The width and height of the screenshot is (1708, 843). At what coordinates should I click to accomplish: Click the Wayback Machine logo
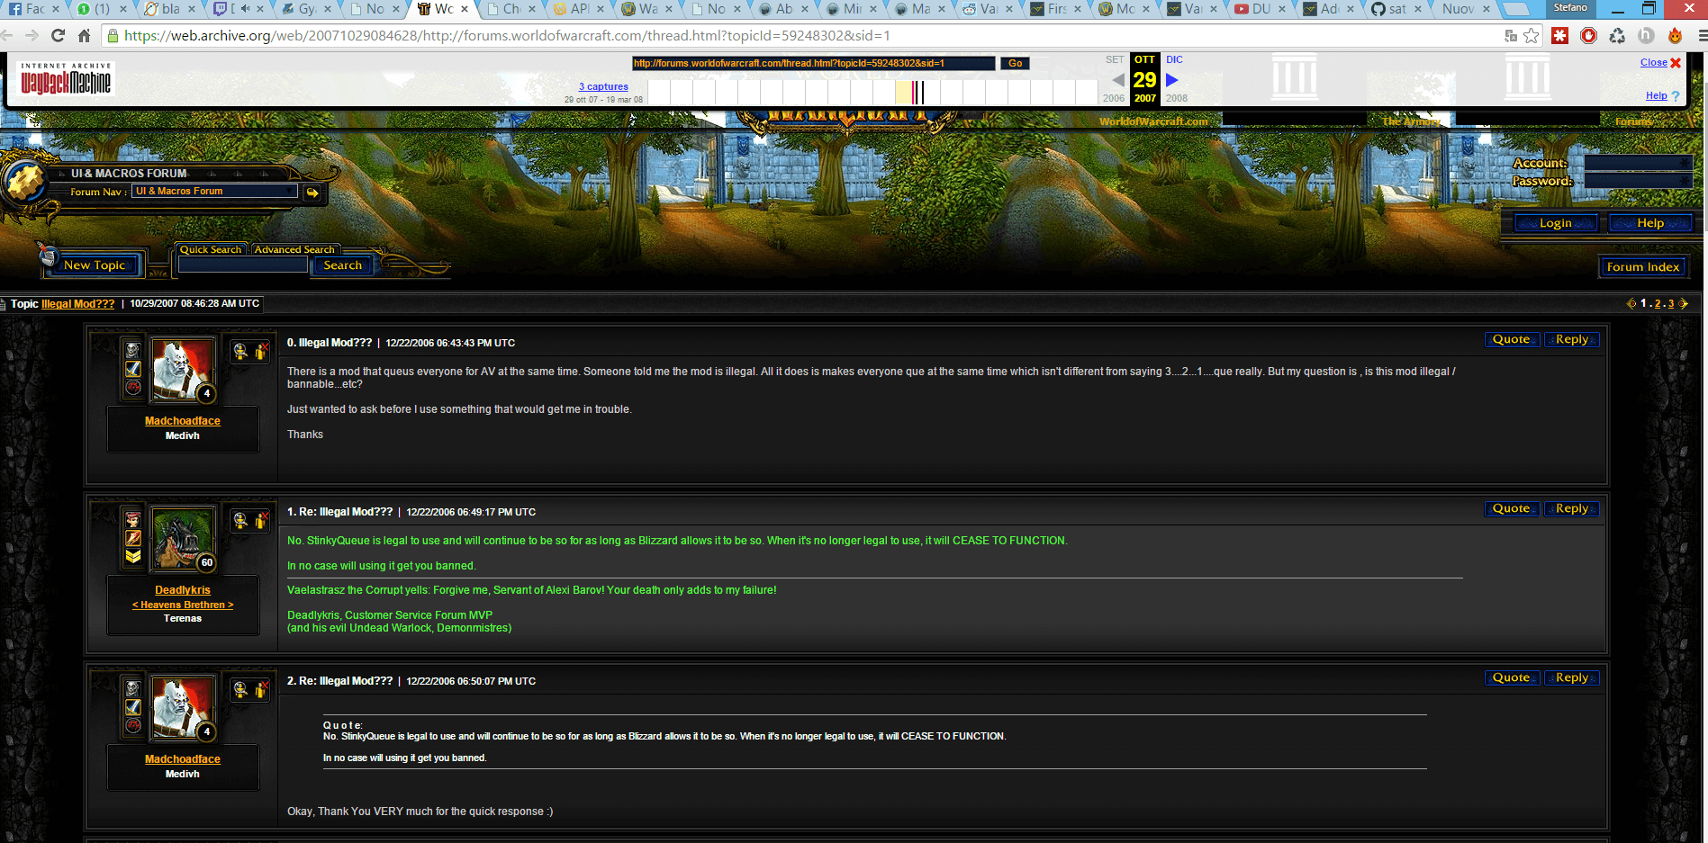pos(66,78)
